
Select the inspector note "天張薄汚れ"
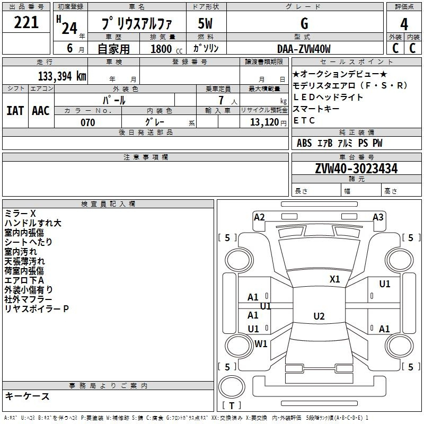point(25,261)
